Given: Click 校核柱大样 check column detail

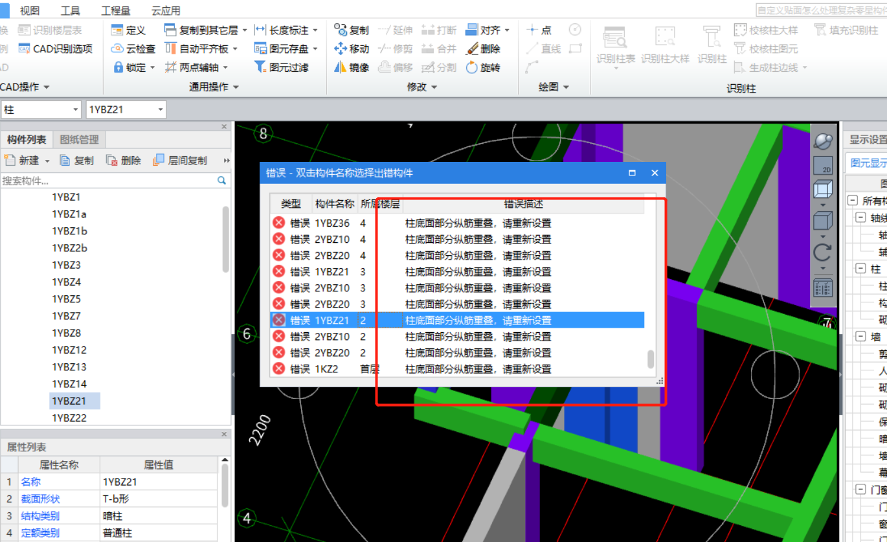Looking at the screenshot, I should coord(767,30).
